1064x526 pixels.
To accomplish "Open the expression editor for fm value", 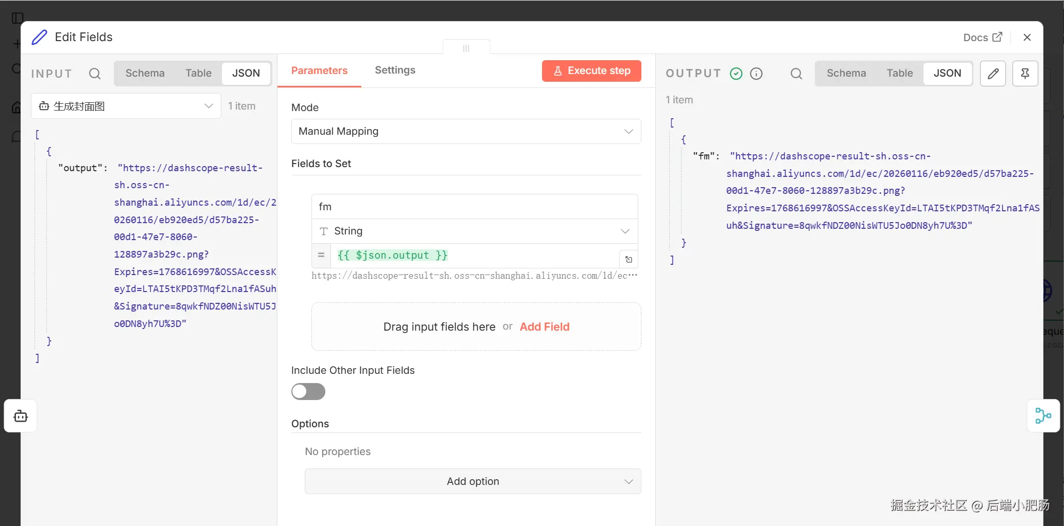I will tap(629, 259).
